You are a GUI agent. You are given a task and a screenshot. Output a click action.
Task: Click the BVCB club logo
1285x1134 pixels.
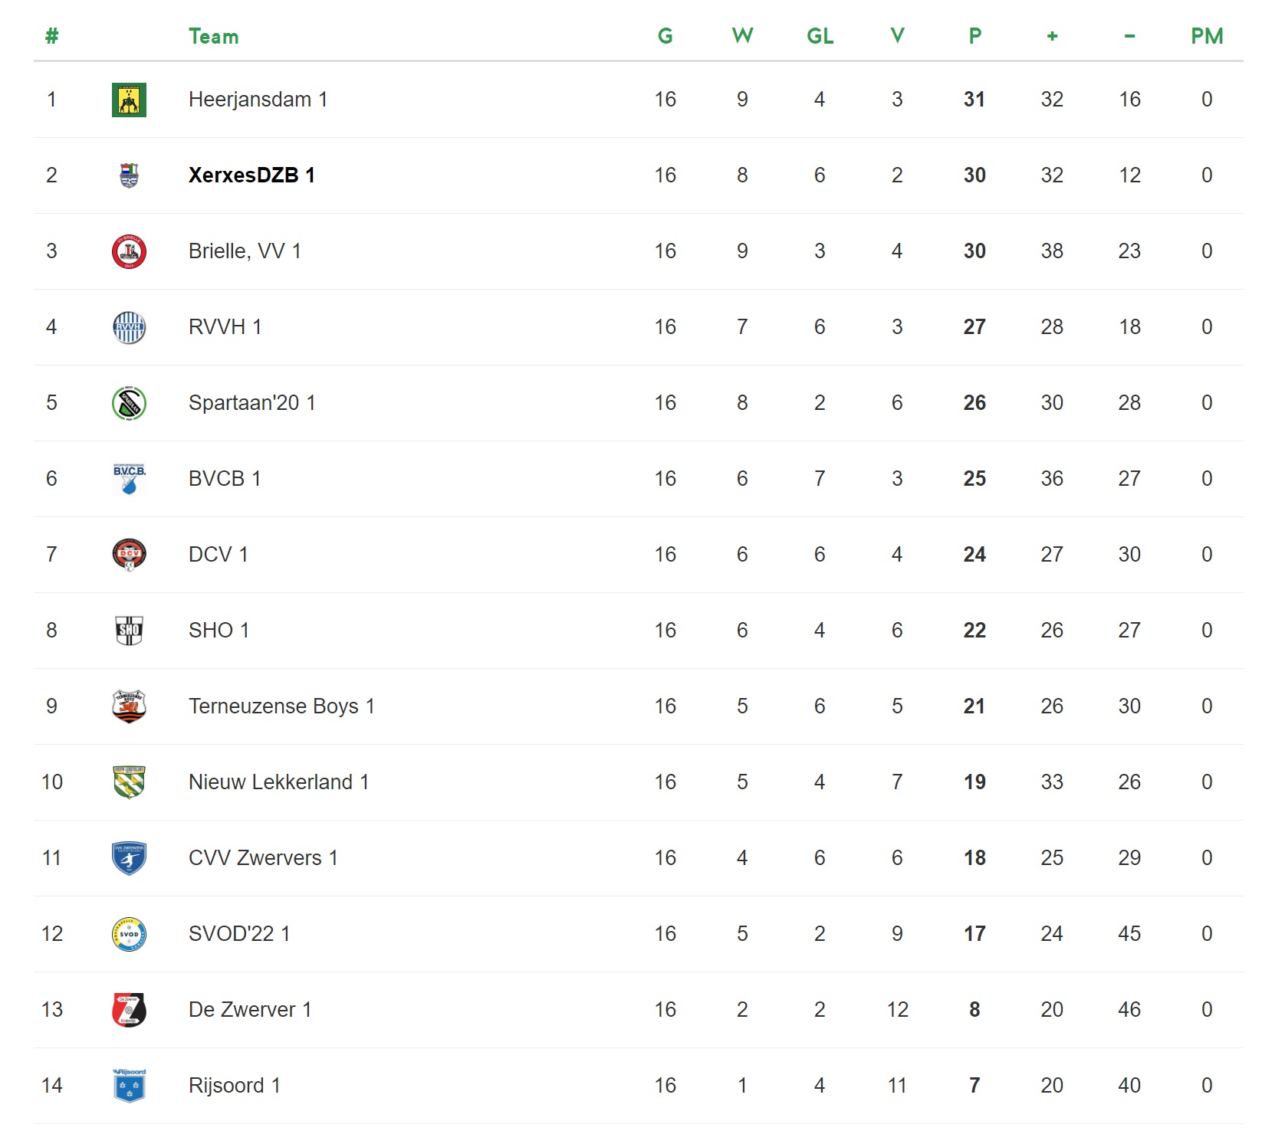[129, 479]
